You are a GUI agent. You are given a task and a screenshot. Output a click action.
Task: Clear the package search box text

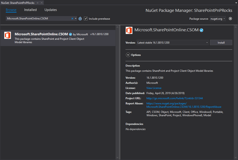[x=72, y=19]
